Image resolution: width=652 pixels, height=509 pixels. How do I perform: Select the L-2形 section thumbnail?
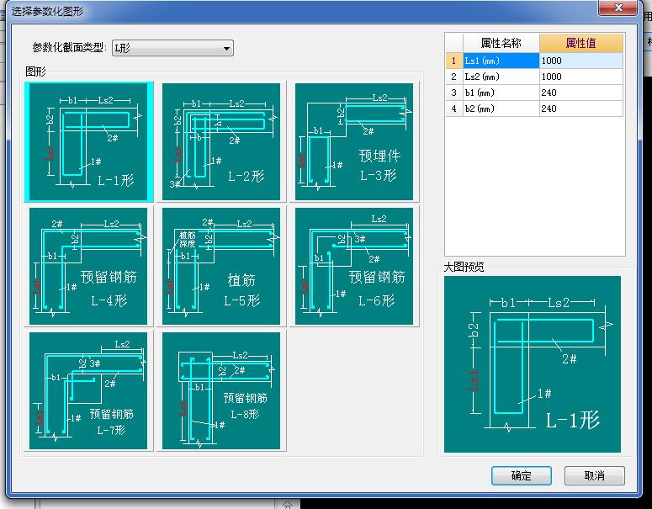tap(221, 142)
